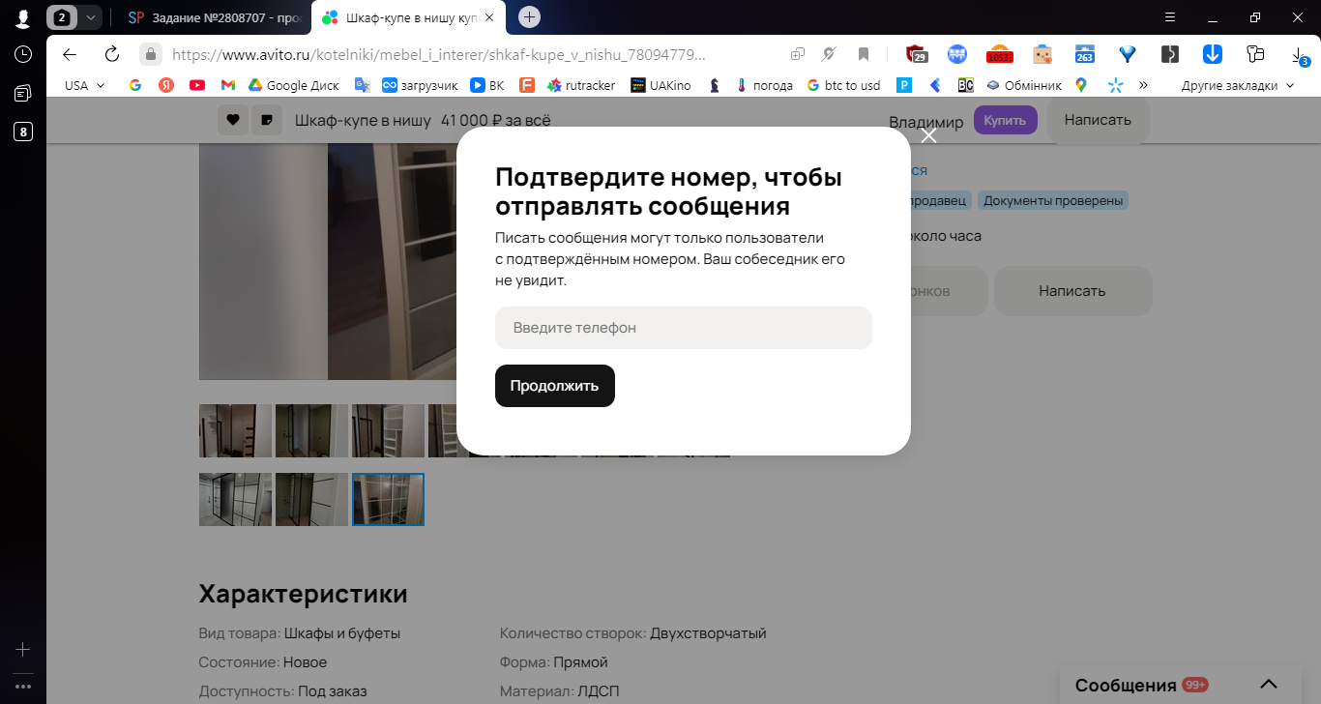Open the Yandex bookmark icon
The height and width of the screenshot is (704, 1321).
point(166,85)
